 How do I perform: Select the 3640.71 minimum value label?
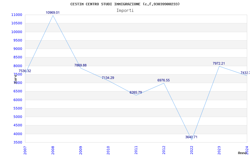coord(191,137)
